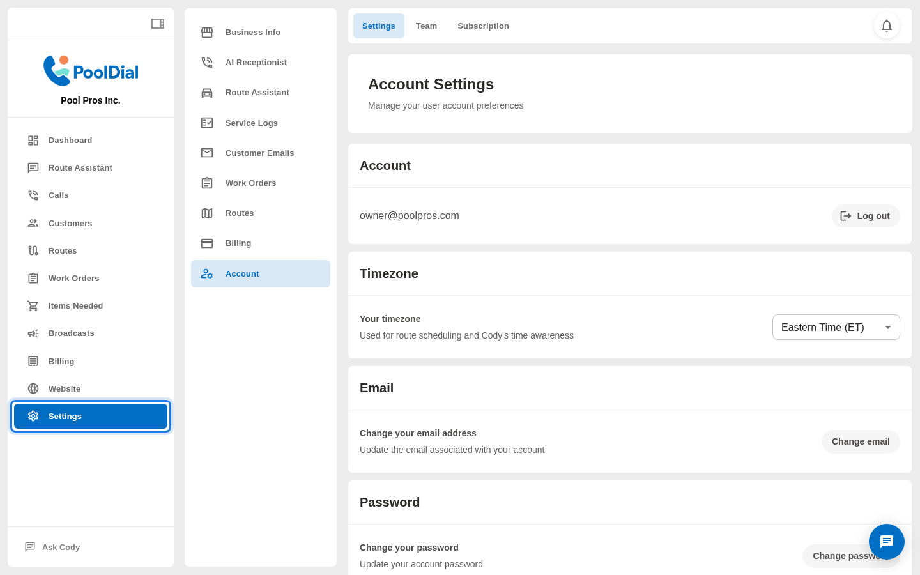920x575 pixels.
Task: Open the Dashboard from the sidebar
Action: (x=70, y=140)
